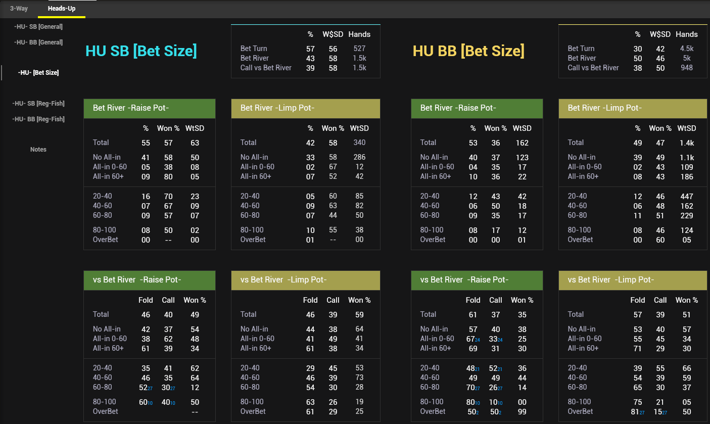
Task: Click W$SD column header in HU SB summary
Action: pos(333,34)
